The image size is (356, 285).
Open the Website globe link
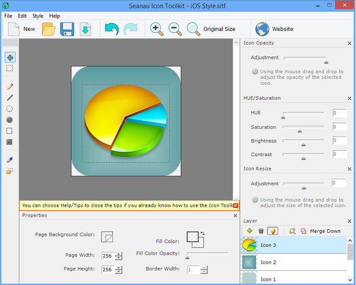274,29
